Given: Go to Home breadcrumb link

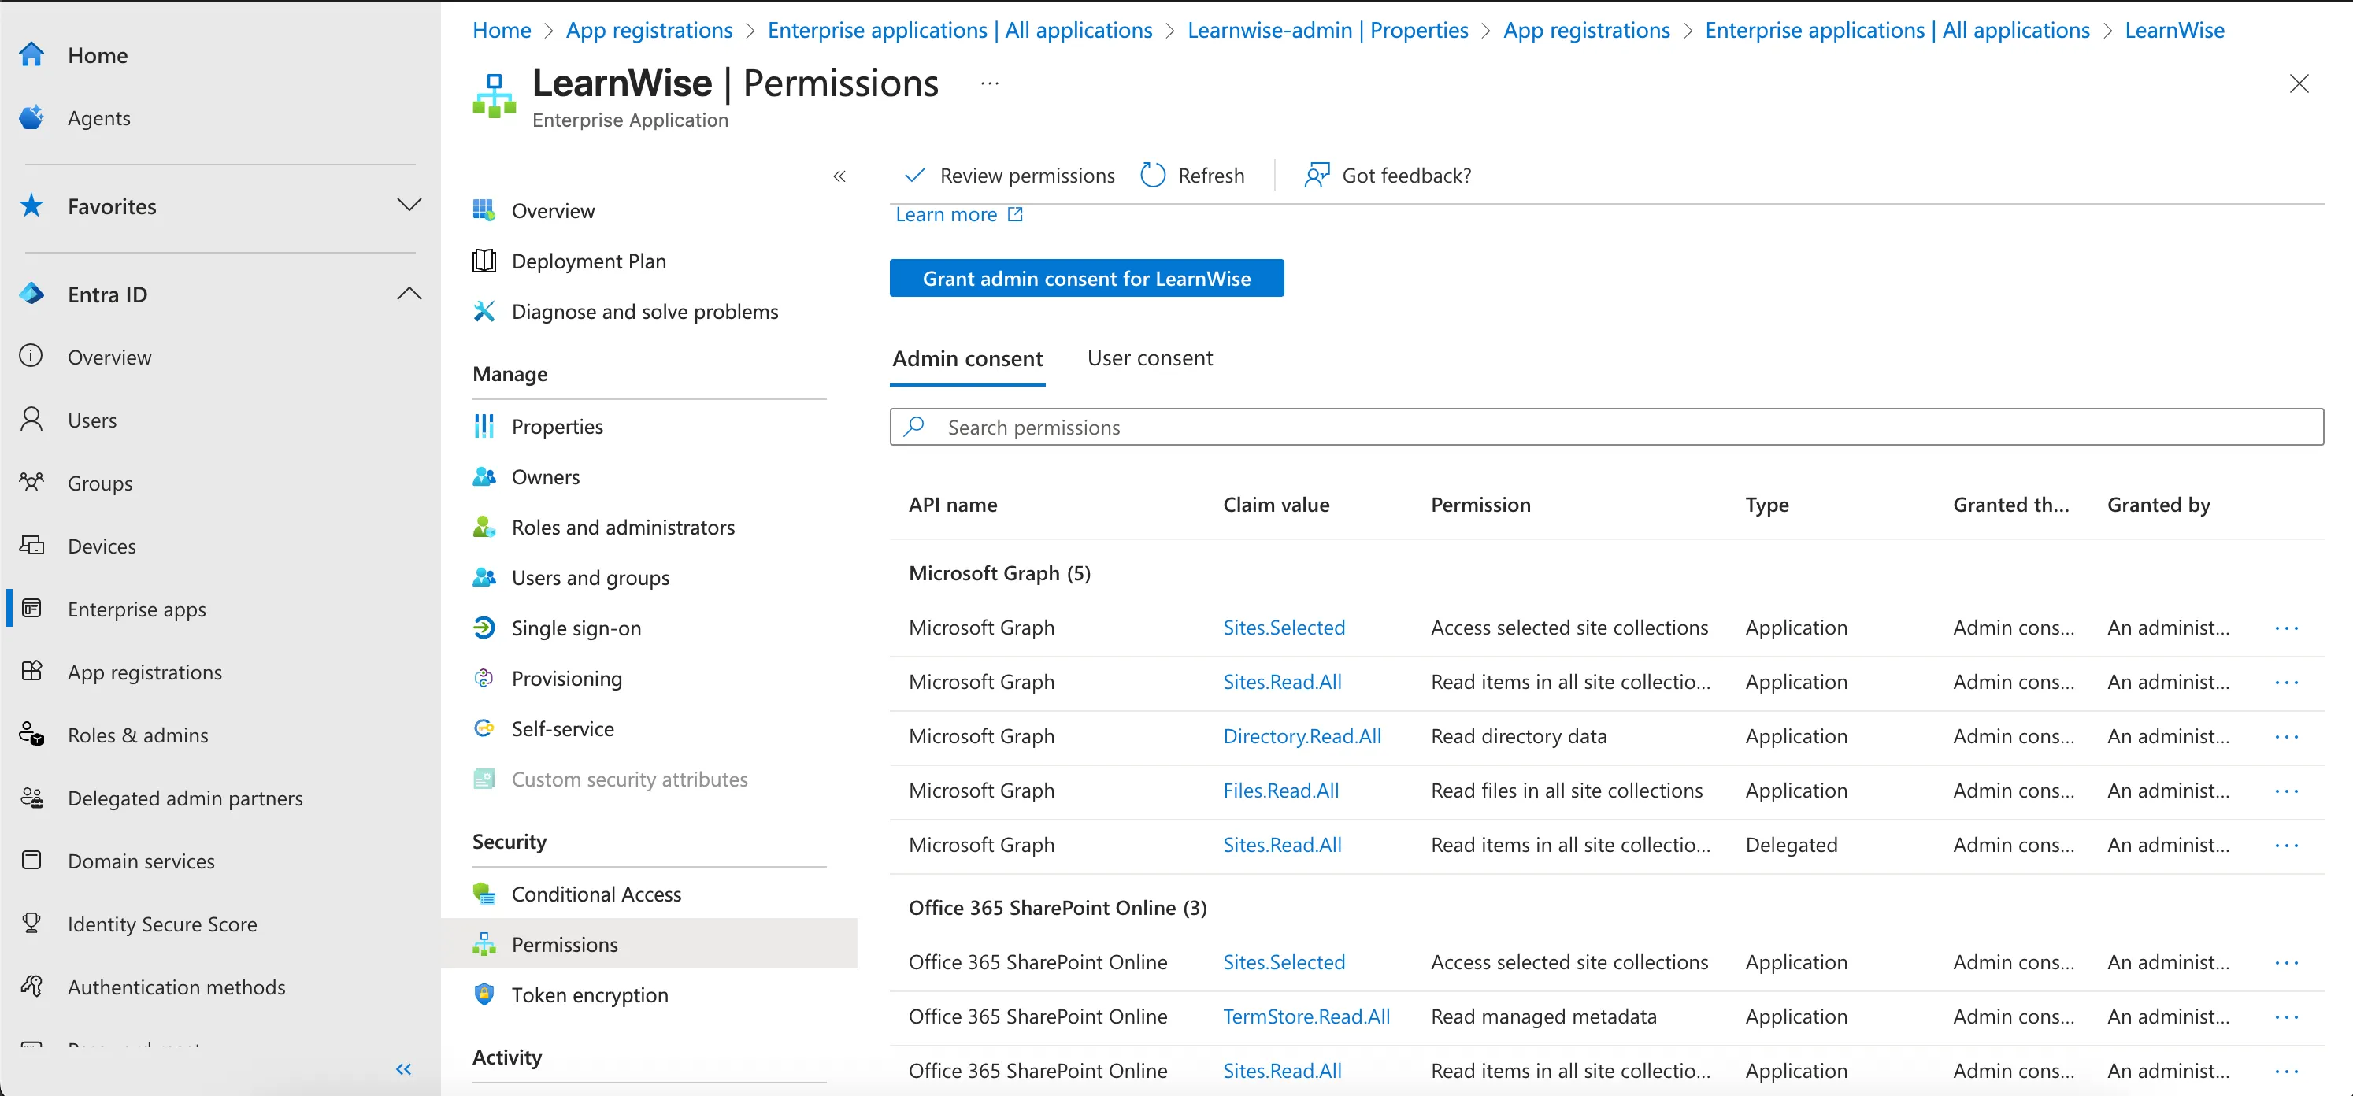Looking at the screenshot, I should point(502,30).
